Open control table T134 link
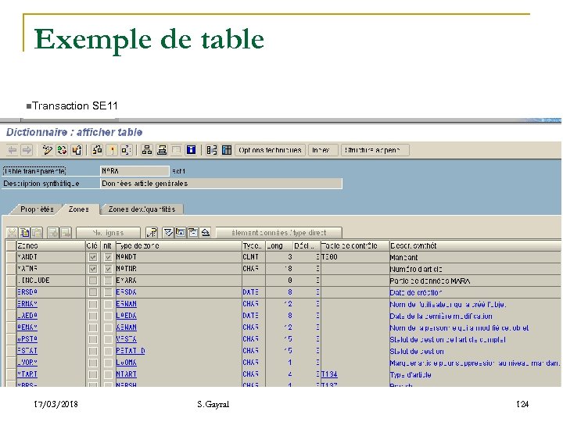This screenshot has height=422, width=563. pos(329,374)
